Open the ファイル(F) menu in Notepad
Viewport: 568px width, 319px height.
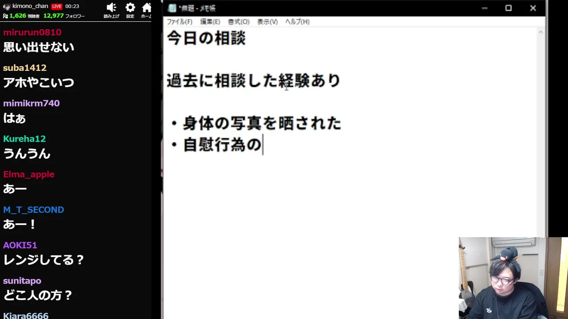179,22
